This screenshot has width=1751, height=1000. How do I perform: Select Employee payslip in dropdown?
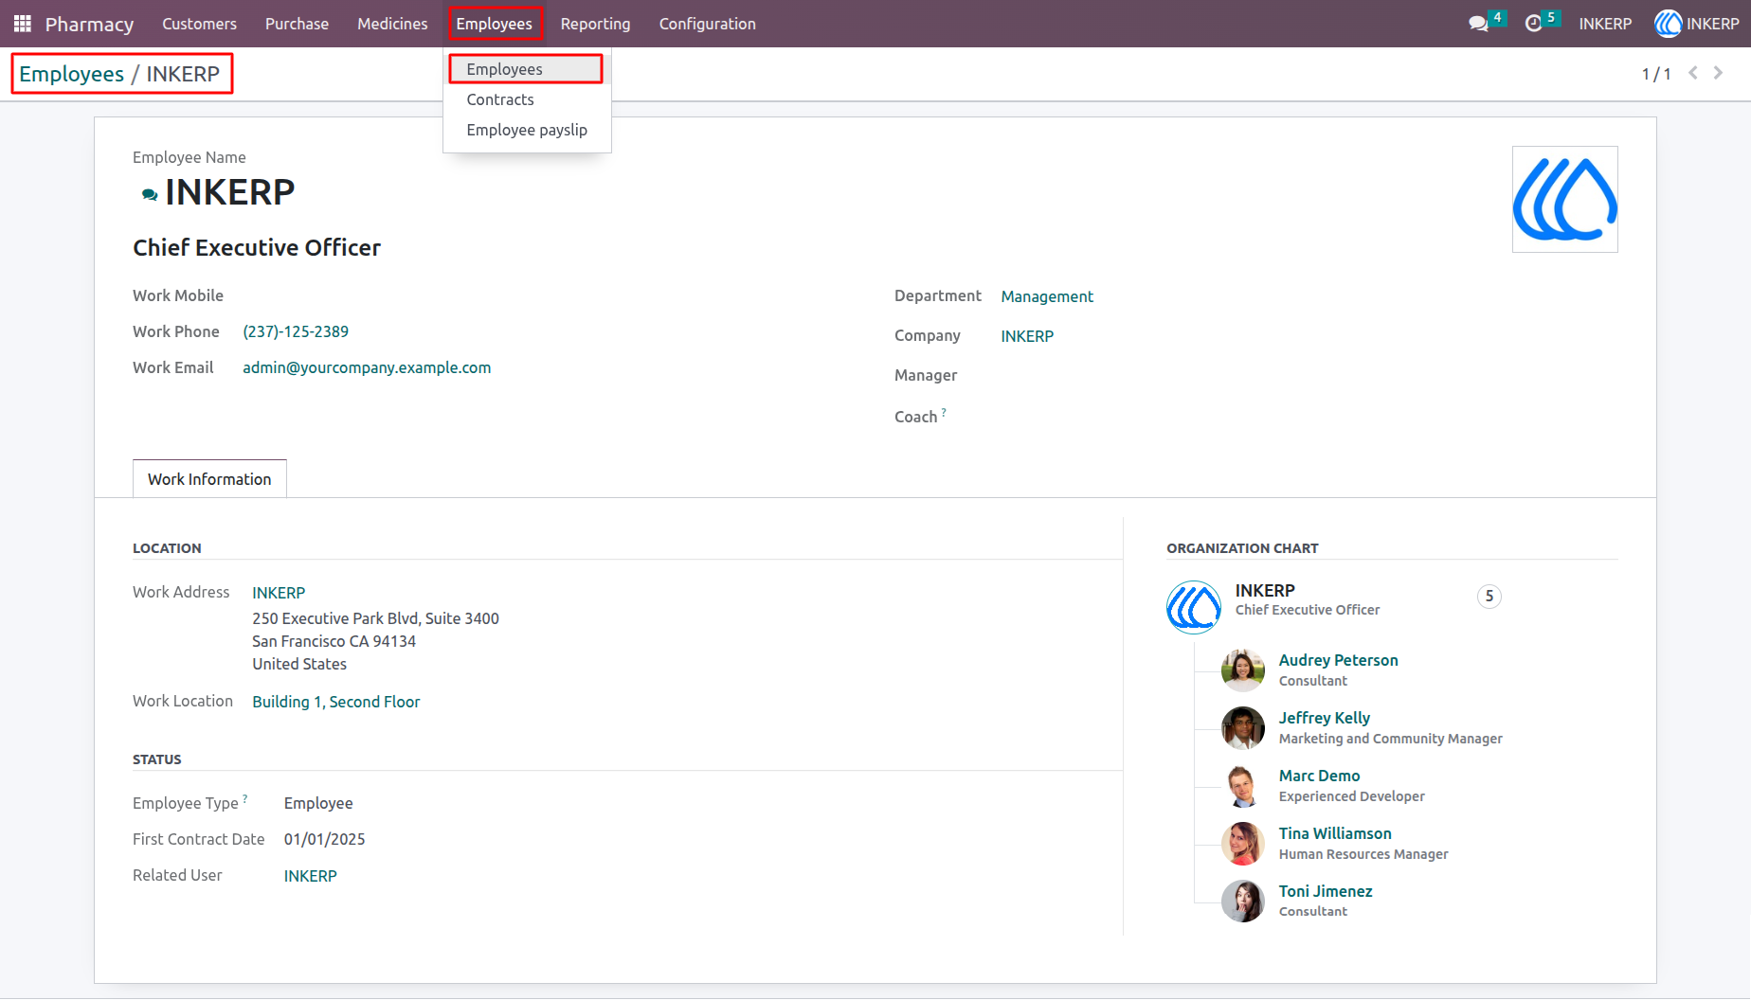[526, 130]
